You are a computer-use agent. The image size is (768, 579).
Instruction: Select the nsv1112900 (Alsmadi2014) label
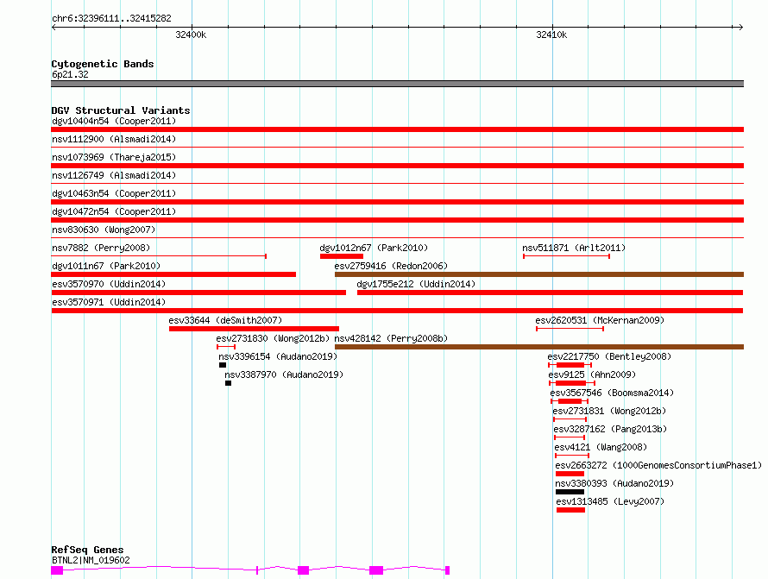(x=114, y=139)
